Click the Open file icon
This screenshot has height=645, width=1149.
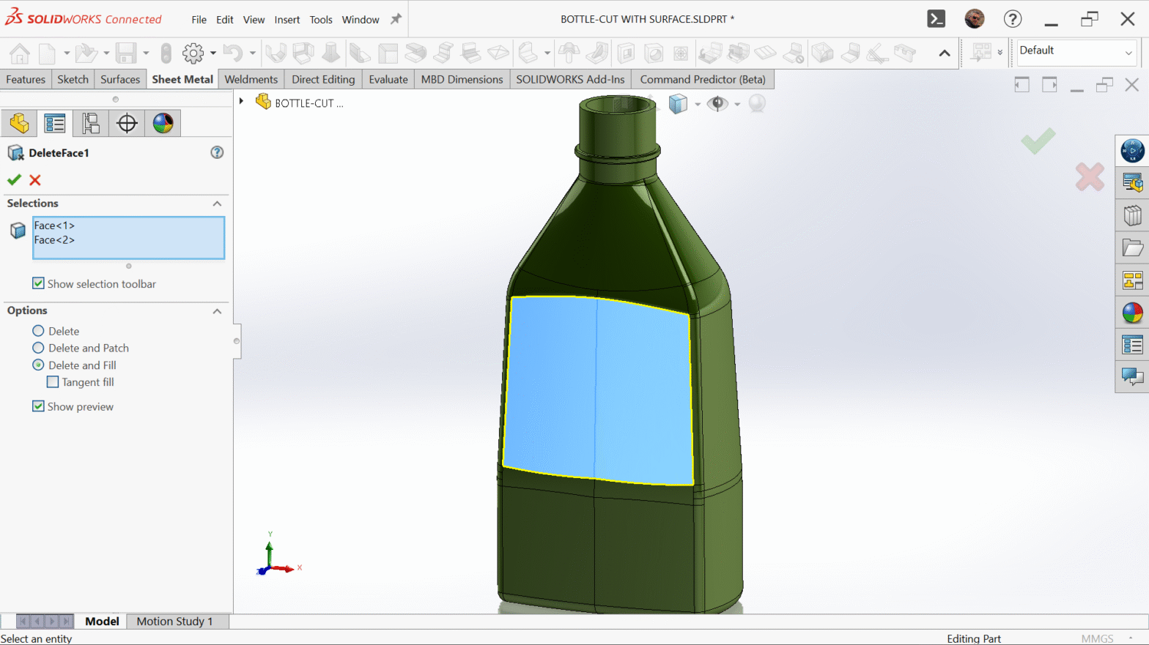[x=86, y=53]
